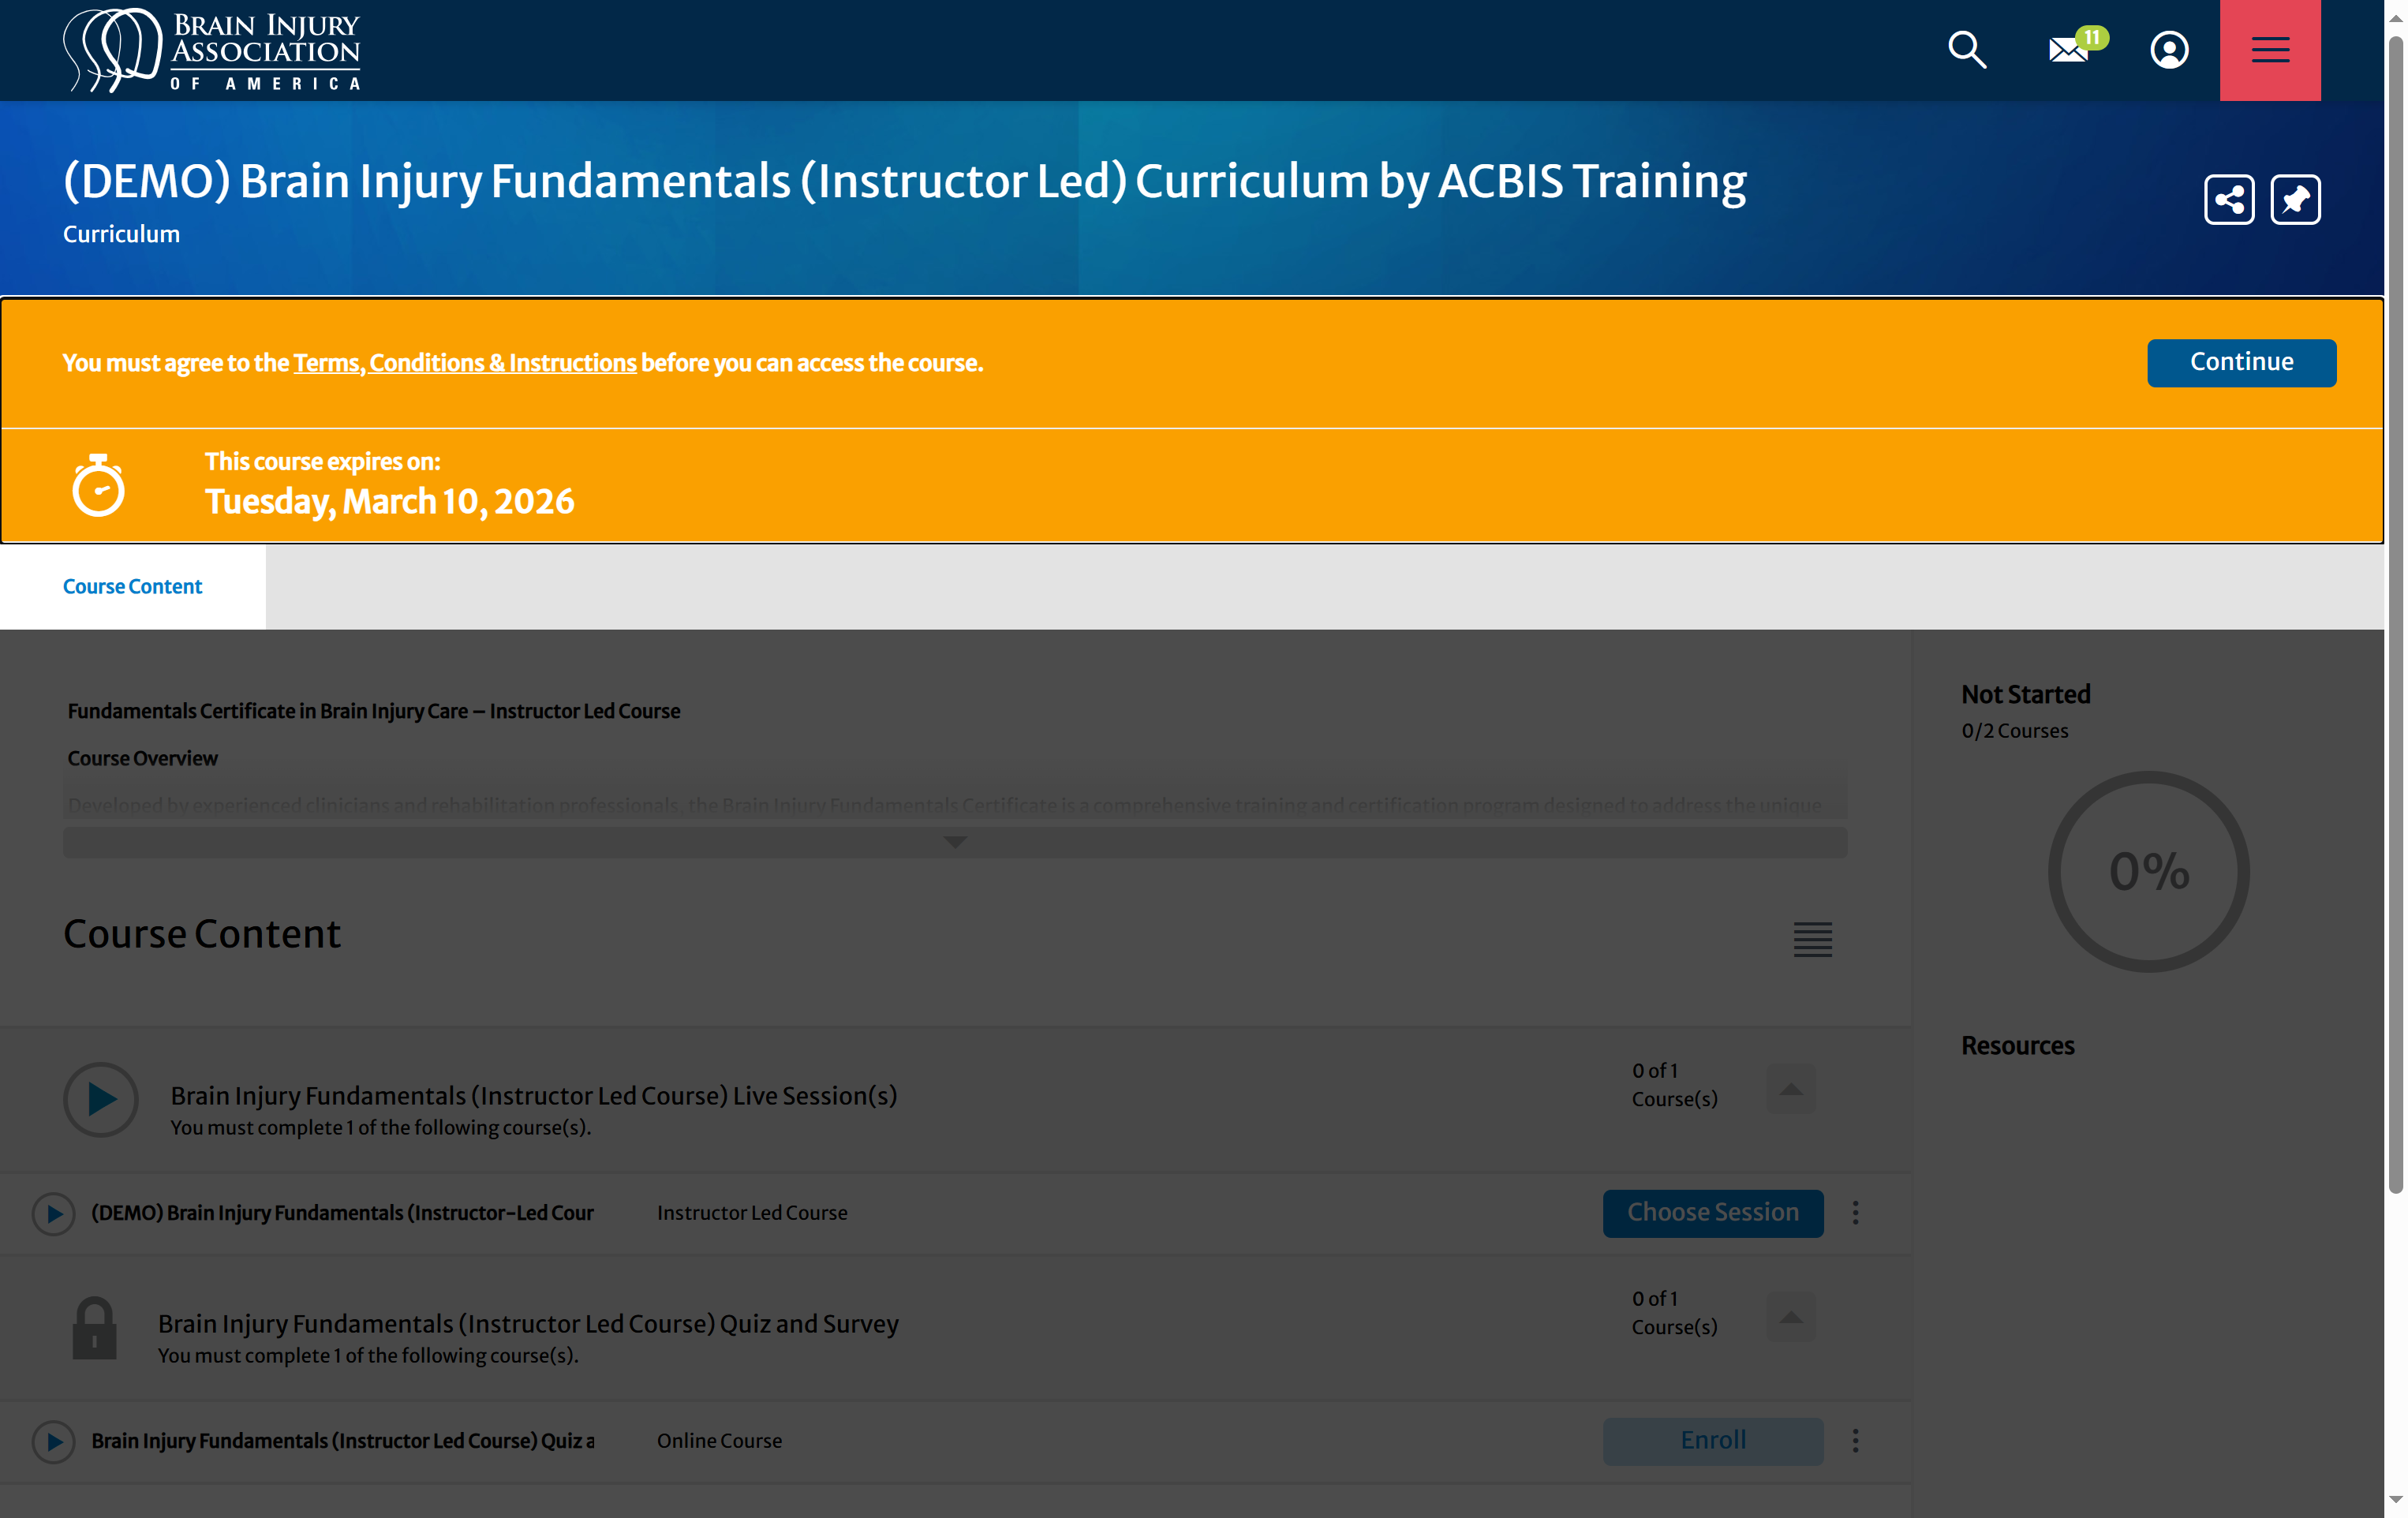Select the Course Content tab
The height and width of the screenshot is (1518, 2408).
(x=132, y=586)
